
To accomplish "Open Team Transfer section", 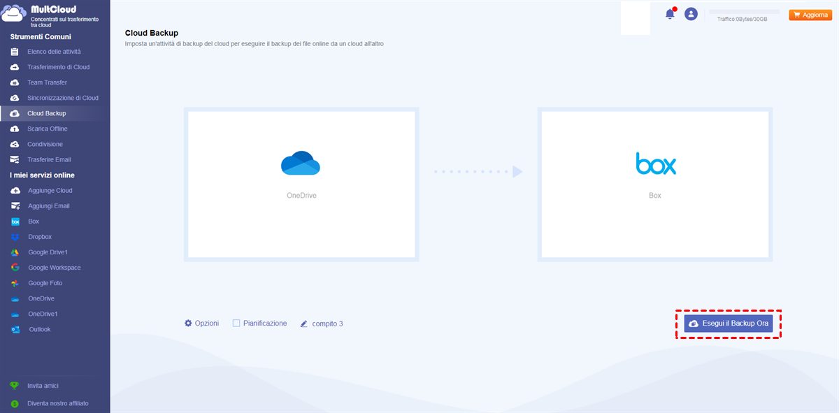I will pyautogui.click(x=48, y=82).
